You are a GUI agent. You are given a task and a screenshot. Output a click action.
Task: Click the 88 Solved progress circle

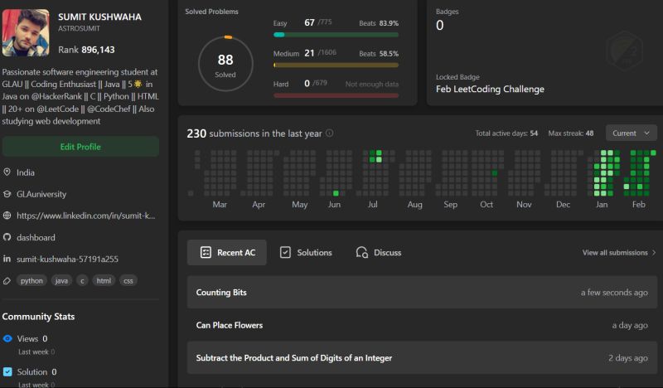[x=225, y=64]
